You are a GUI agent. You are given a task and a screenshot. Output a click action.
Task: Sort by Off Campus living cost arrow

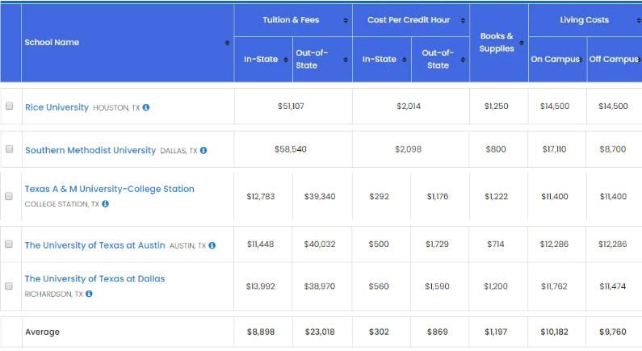pyautogui.click(x=639, y=60)
